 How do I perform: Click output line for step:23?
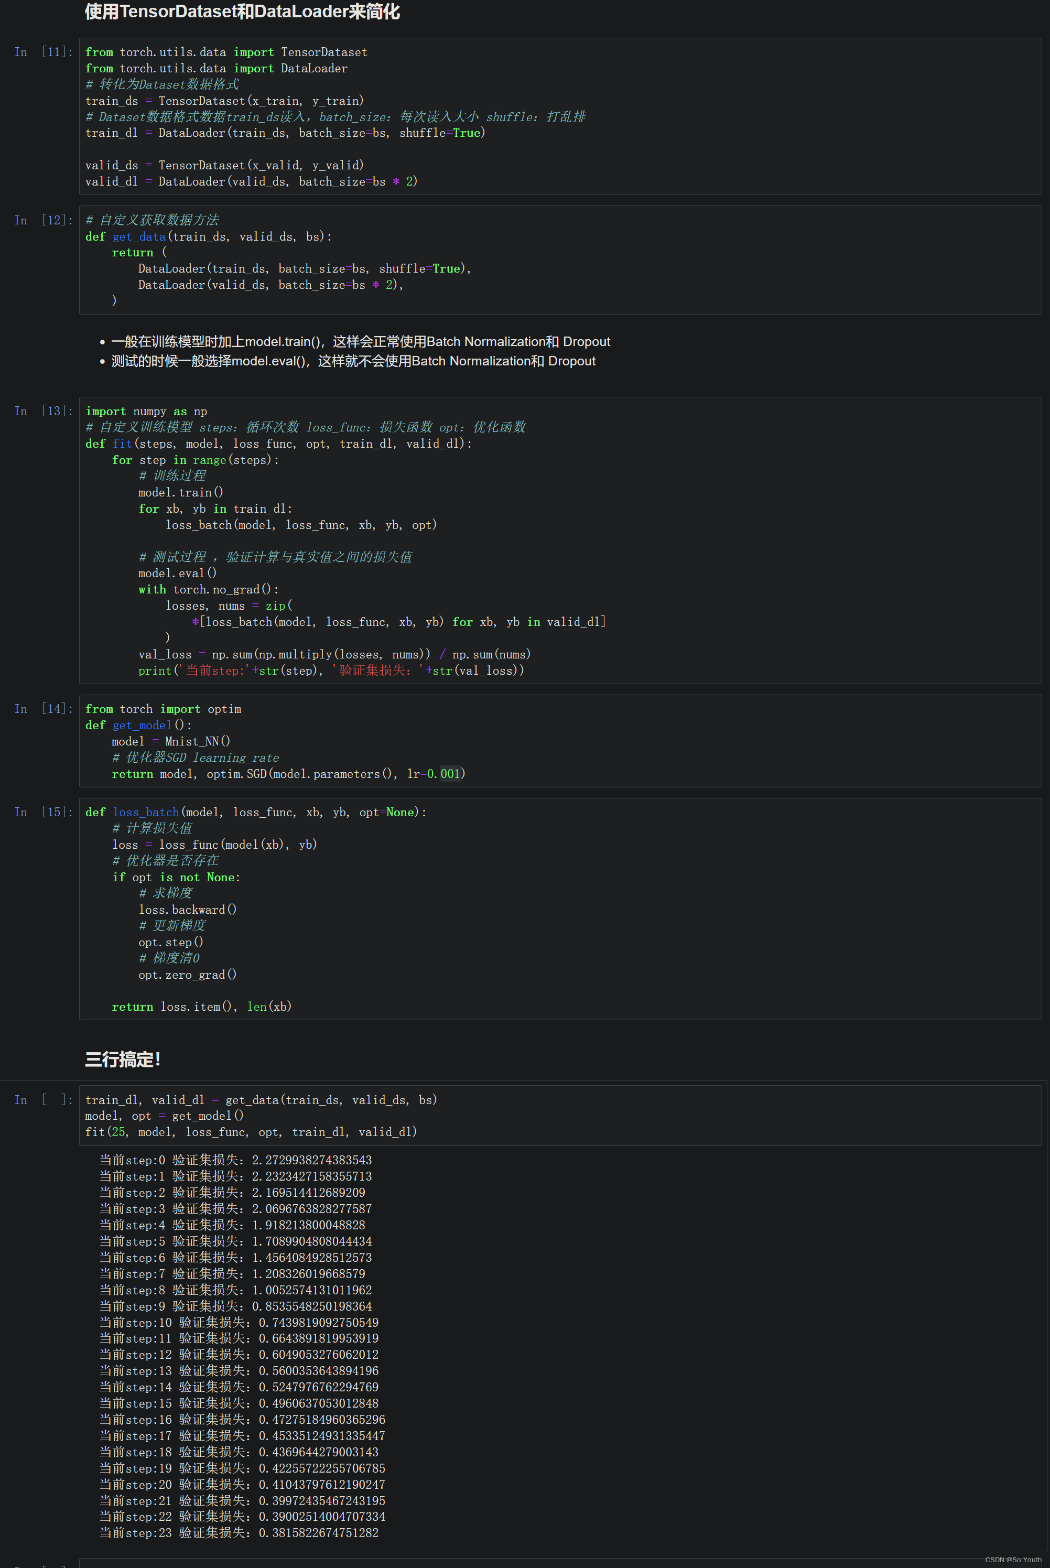pos(239,1532)
